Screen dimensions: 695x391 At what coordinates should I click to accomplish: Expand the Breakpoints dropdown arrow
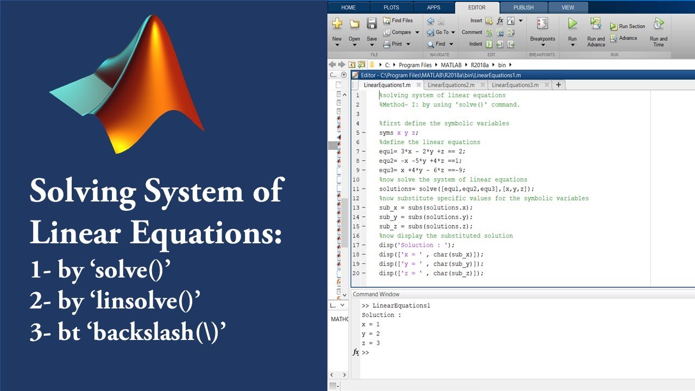click(x=542, y=45)
